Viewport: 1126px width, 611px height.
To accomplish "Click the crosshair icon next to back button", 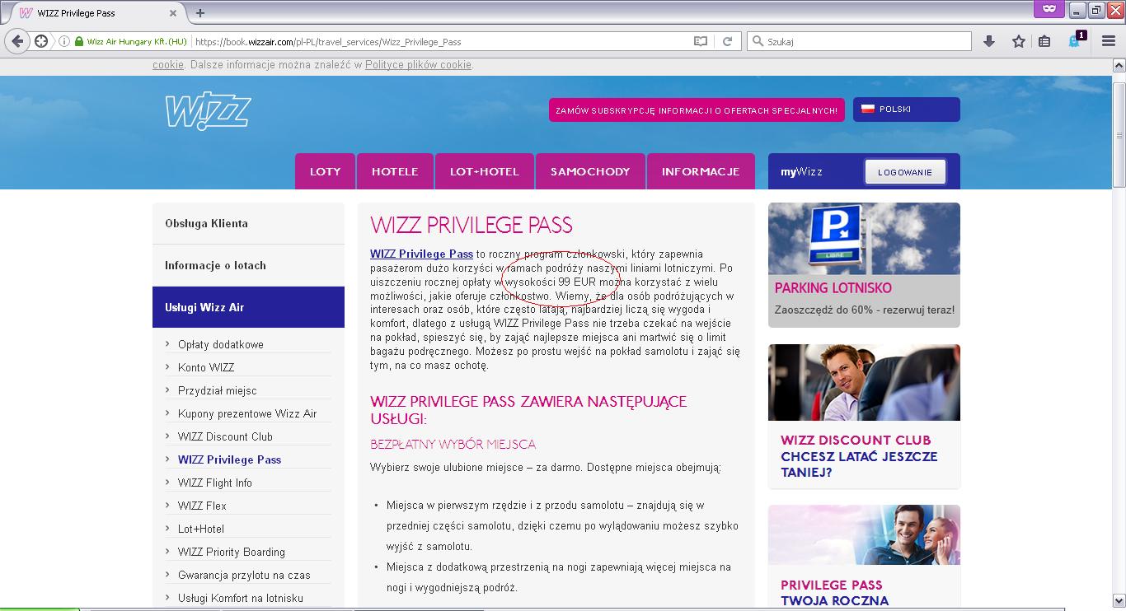I will (x=41, y=41).
